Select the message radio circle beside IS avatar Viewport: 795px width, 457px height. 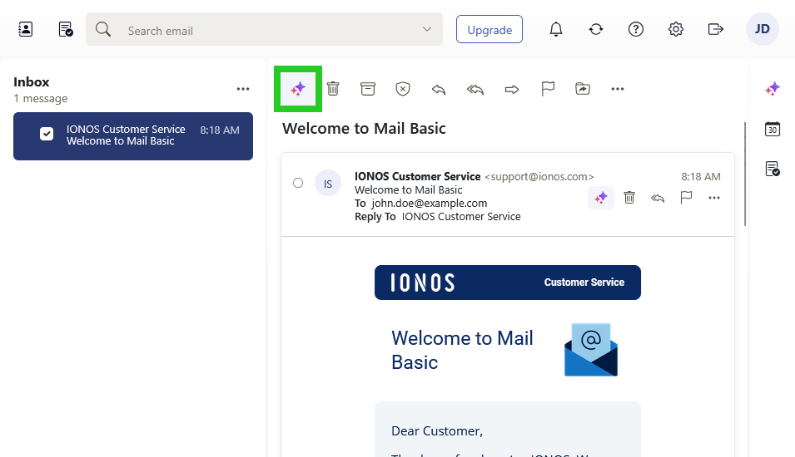298,183
